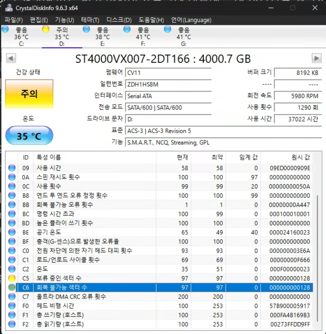Click the yellow caution icon above drive D:

click(x=46, y=29)
